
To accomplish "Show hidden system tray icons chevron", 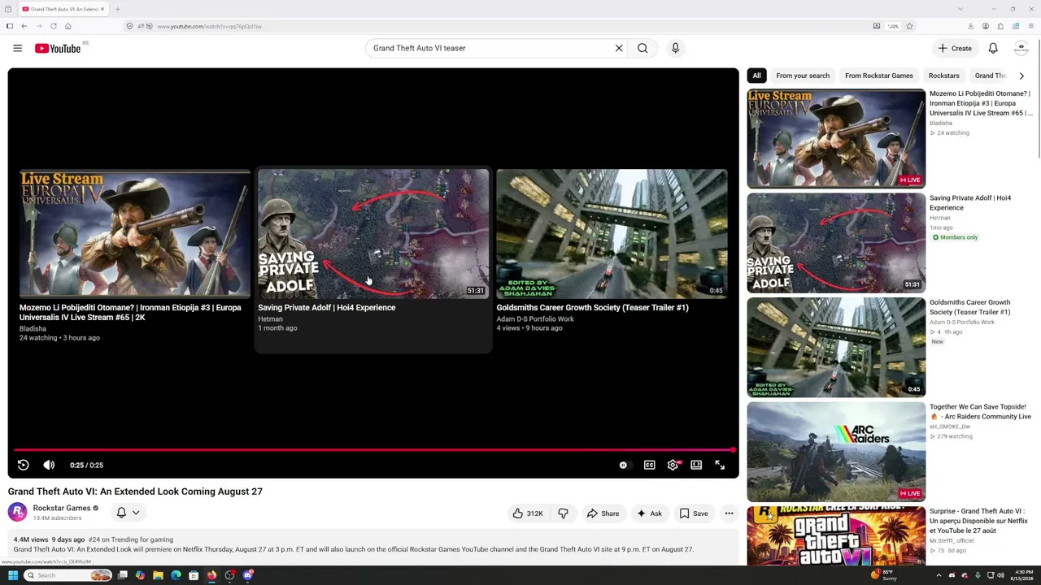I will (x=939, y=575).
